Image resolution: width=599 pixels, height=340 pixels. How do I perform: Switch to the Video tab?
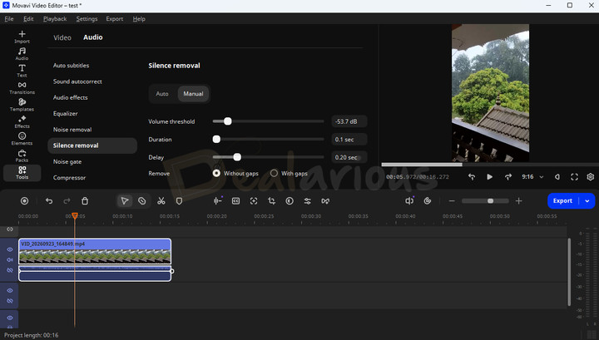(62, 37)
